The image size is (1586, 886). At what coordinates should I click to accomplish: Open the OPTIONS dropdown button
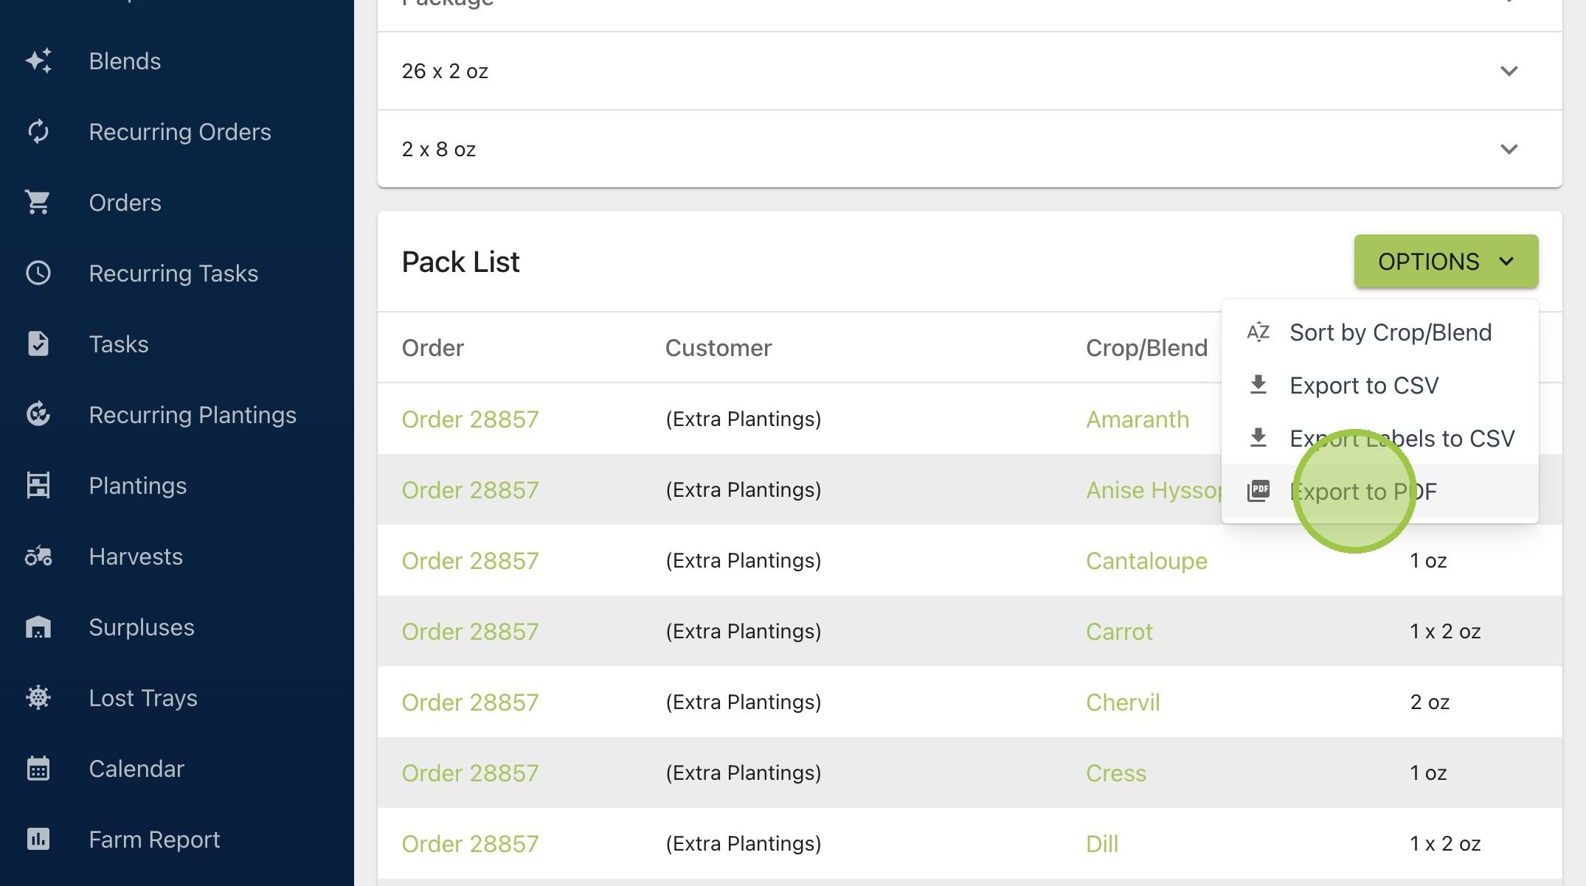click(x=1446, y=262)
